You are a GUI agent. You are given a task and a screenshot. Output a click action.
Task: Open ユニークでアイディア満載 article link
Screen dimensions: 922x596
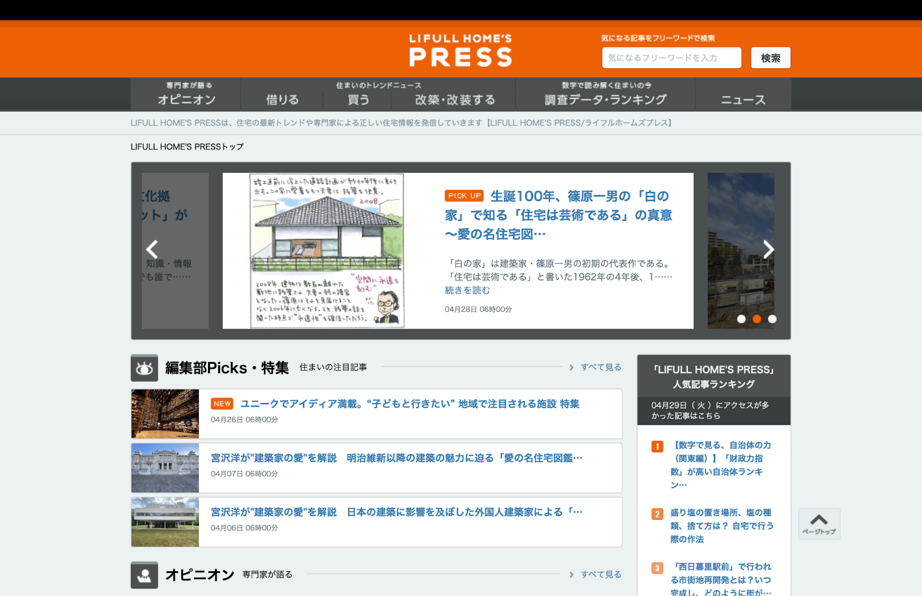[410, 404]
